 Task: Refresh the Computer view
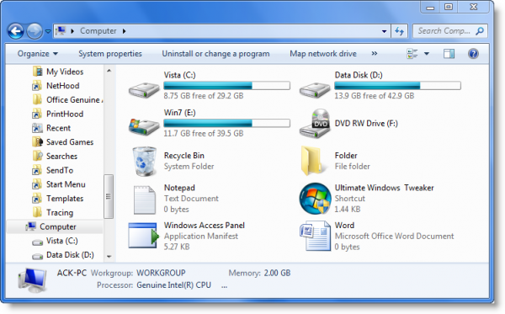399,31
